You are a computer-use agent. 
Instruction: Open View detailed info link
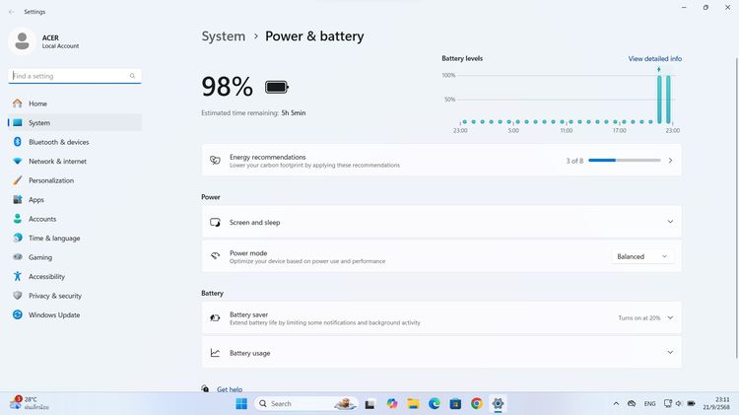(x=654, y=58)
